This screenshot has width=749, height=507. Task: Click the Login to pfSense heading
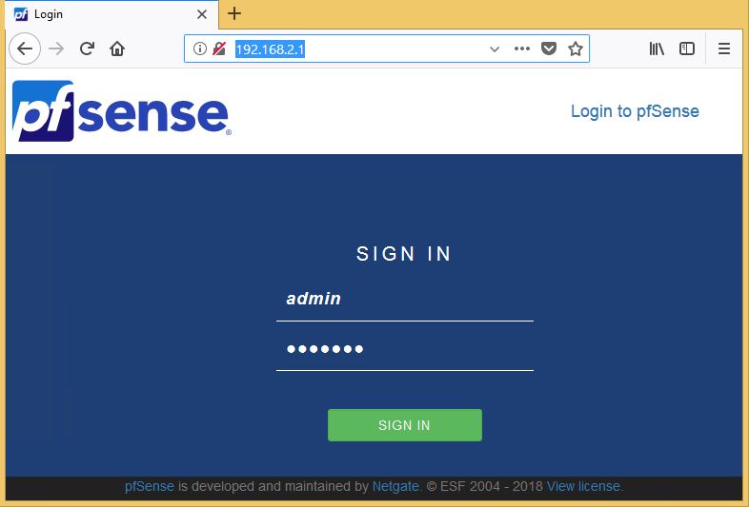(635, 111)
